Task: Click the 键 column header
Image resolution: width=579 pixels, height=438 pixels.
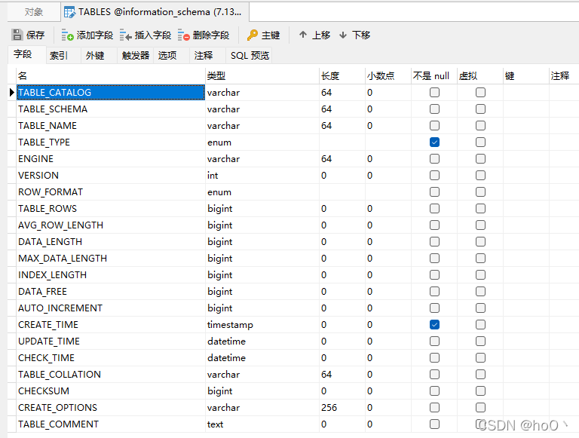Action: point(525,75)
